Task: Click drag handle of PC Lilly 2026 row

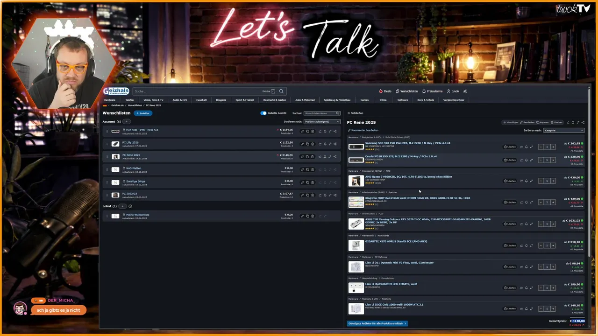Action: [x=107, y=144]
